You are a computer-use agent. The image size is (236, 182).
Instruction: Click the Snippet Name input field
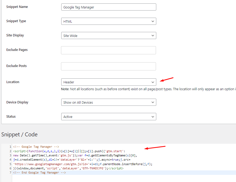point(109,7)
